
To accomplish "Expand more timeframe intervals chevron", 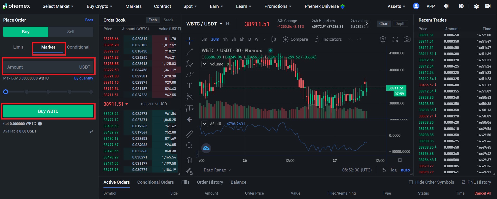I will coord(264,39).
